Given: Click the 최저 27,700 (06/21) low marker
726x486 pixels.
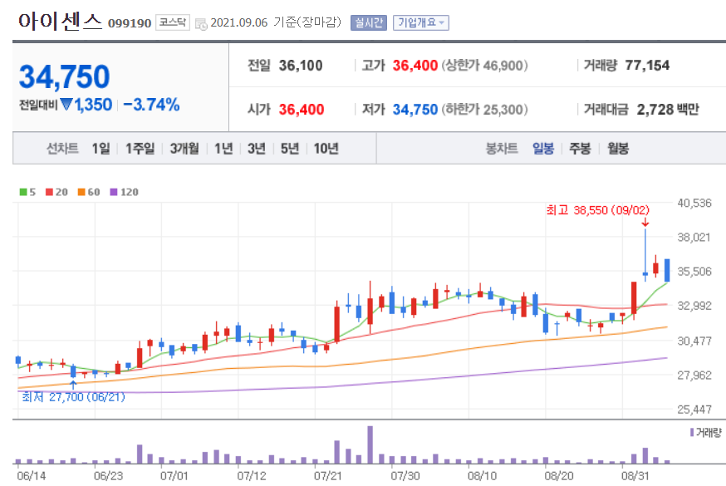Looking at the screenshot, I should coord(73,397).
